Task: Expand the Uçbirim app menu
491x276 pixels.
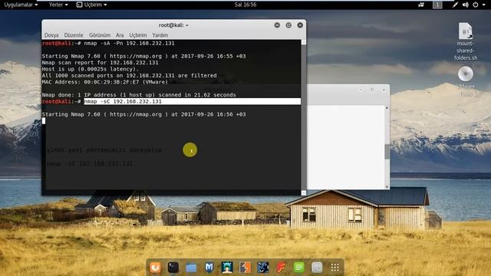Action: pyautogui.click(x=92, y=5)
